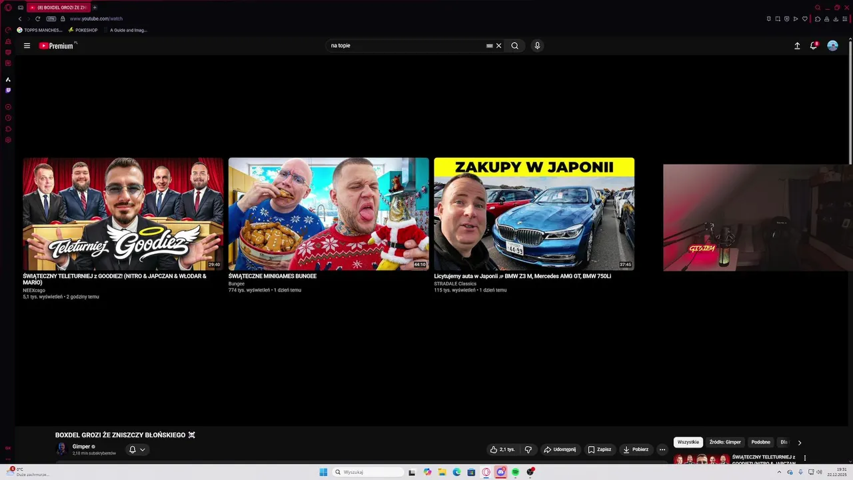
Task: Select the Podobne chip
Action: click(x=760, y=442)
